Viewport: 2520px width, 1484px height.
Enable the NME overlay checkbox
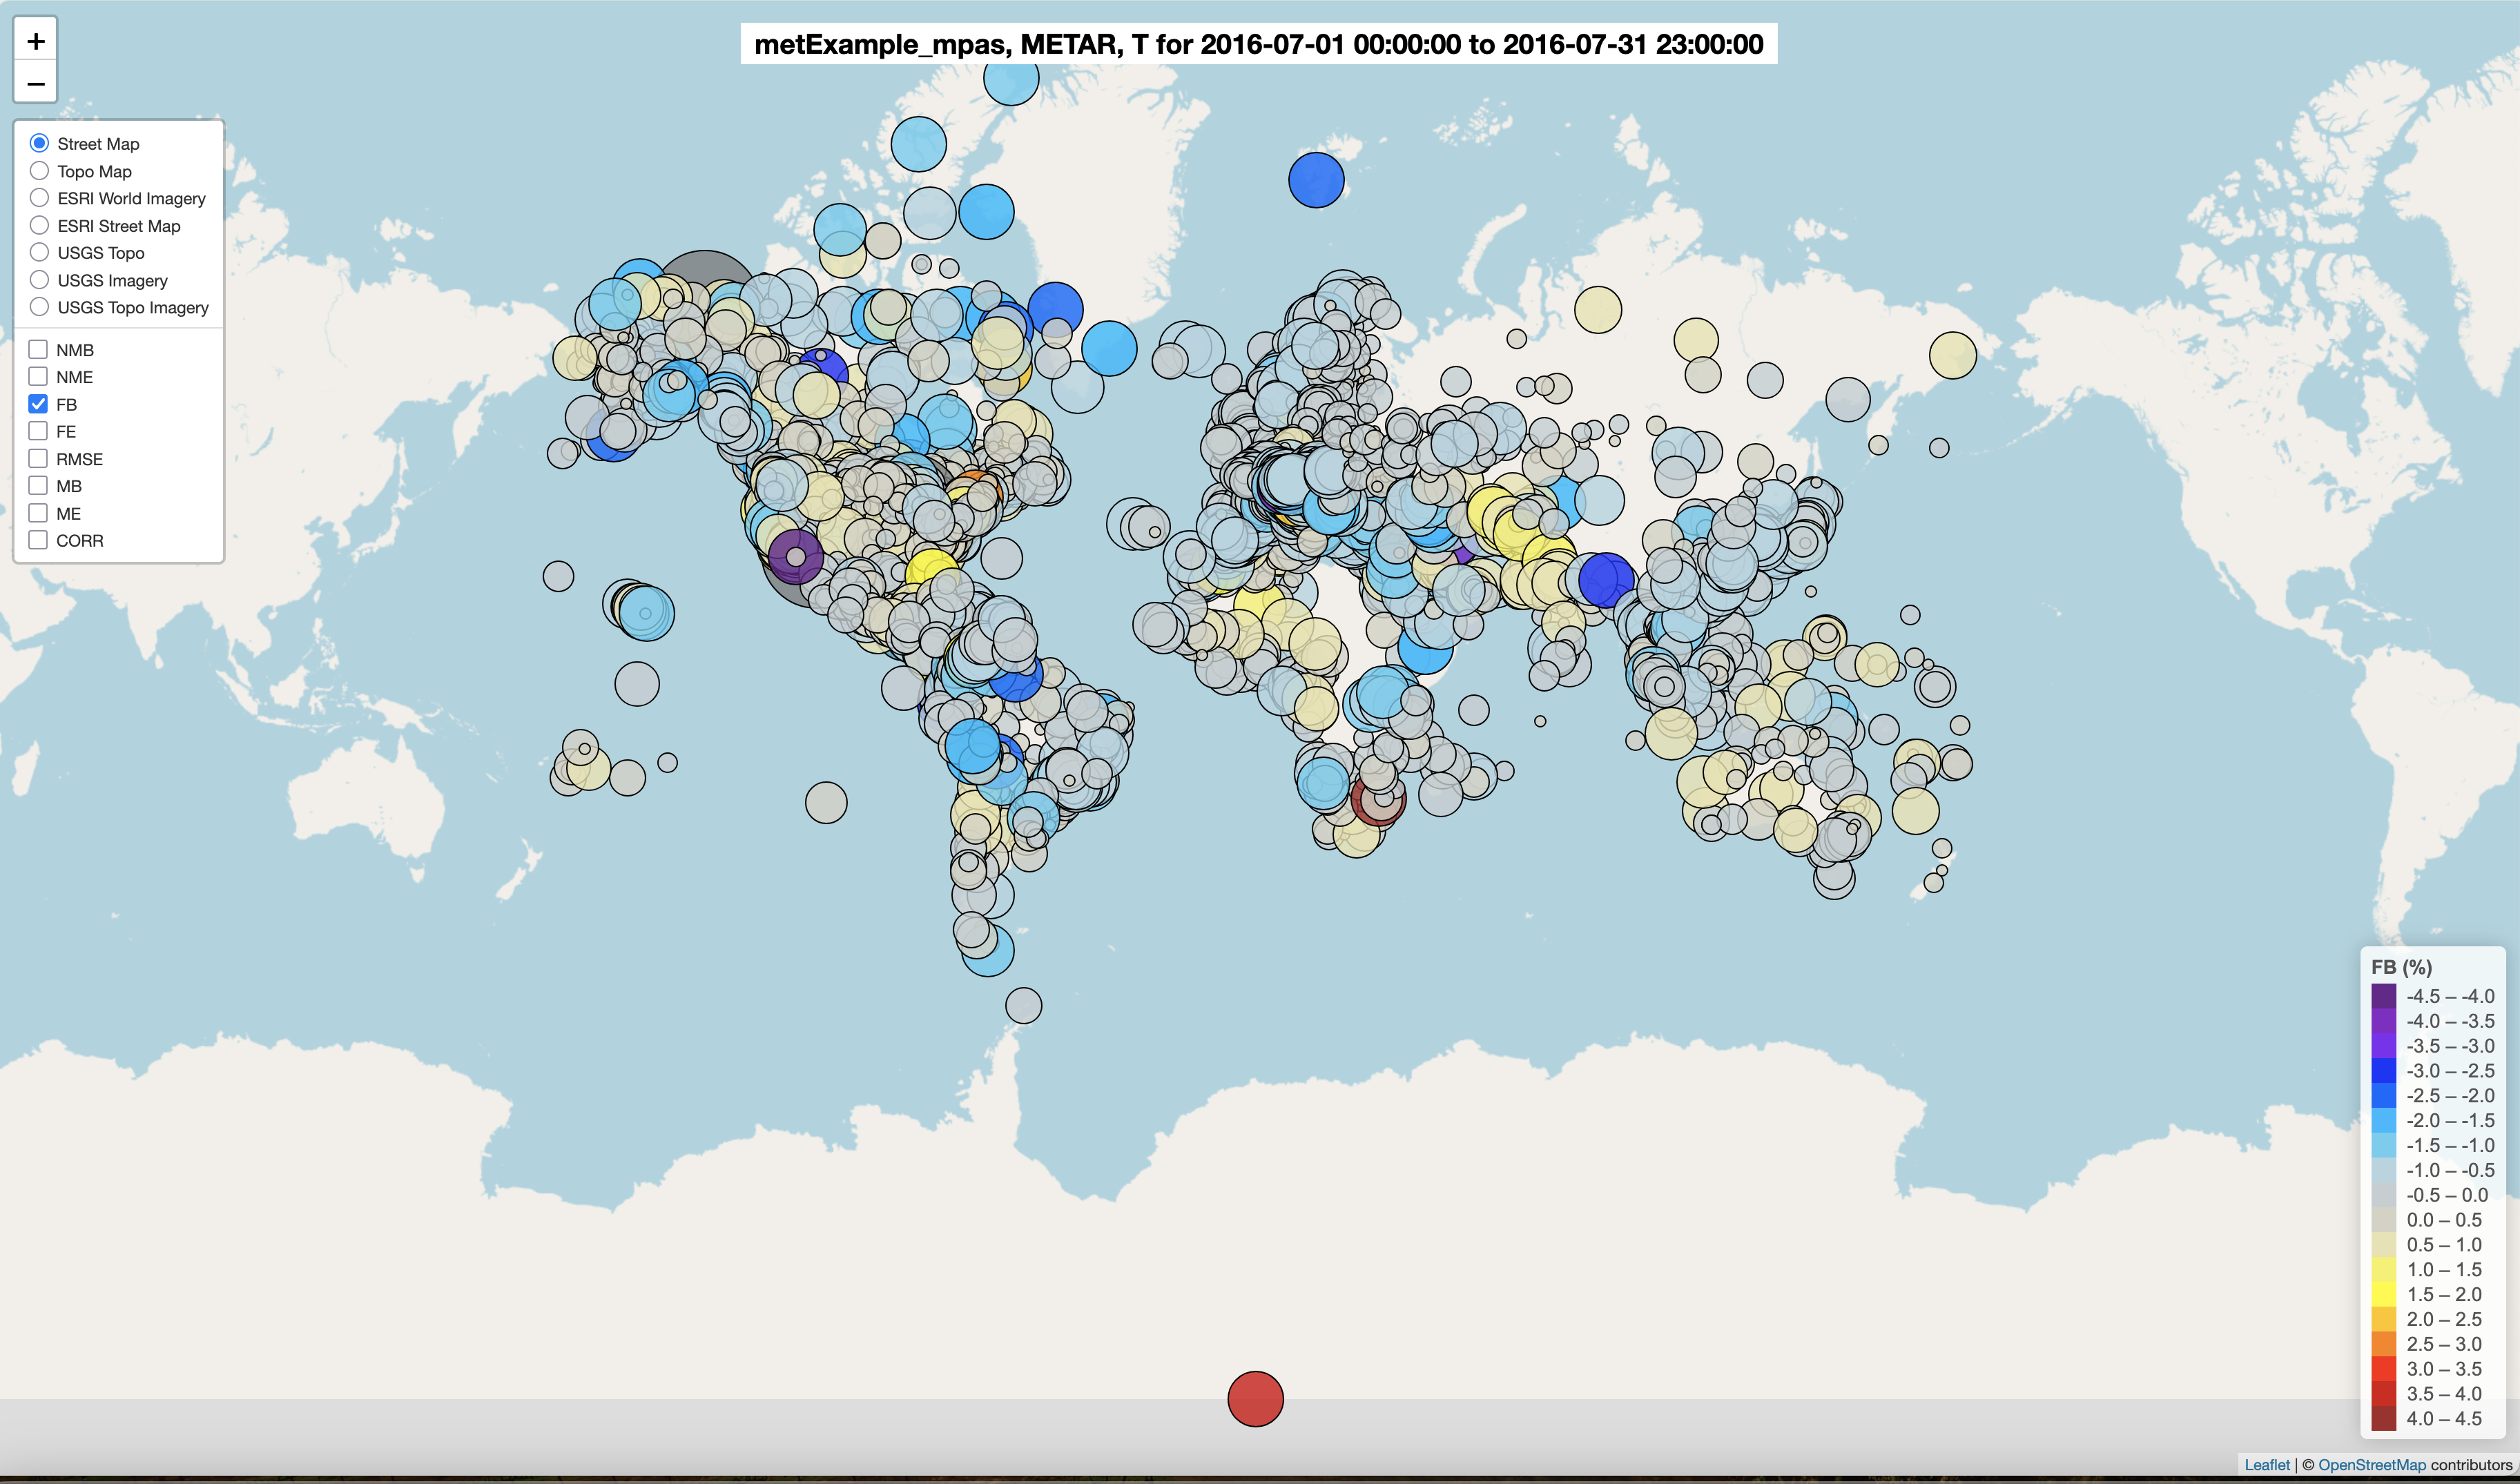[38, 376]
